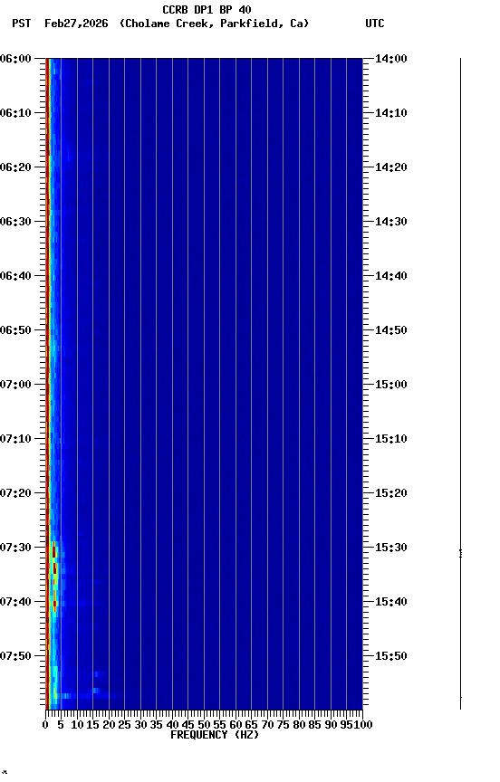
Task: Click the '07:30' PST time label
Action: pyautogui.click(x=15, y=548)
